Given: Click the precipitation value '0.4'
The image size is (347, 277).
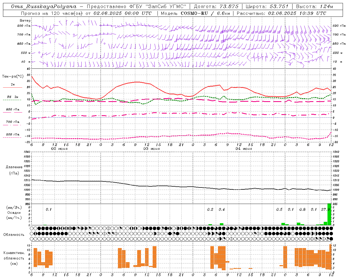Looking at the screenshot, I should click(222, 209).
